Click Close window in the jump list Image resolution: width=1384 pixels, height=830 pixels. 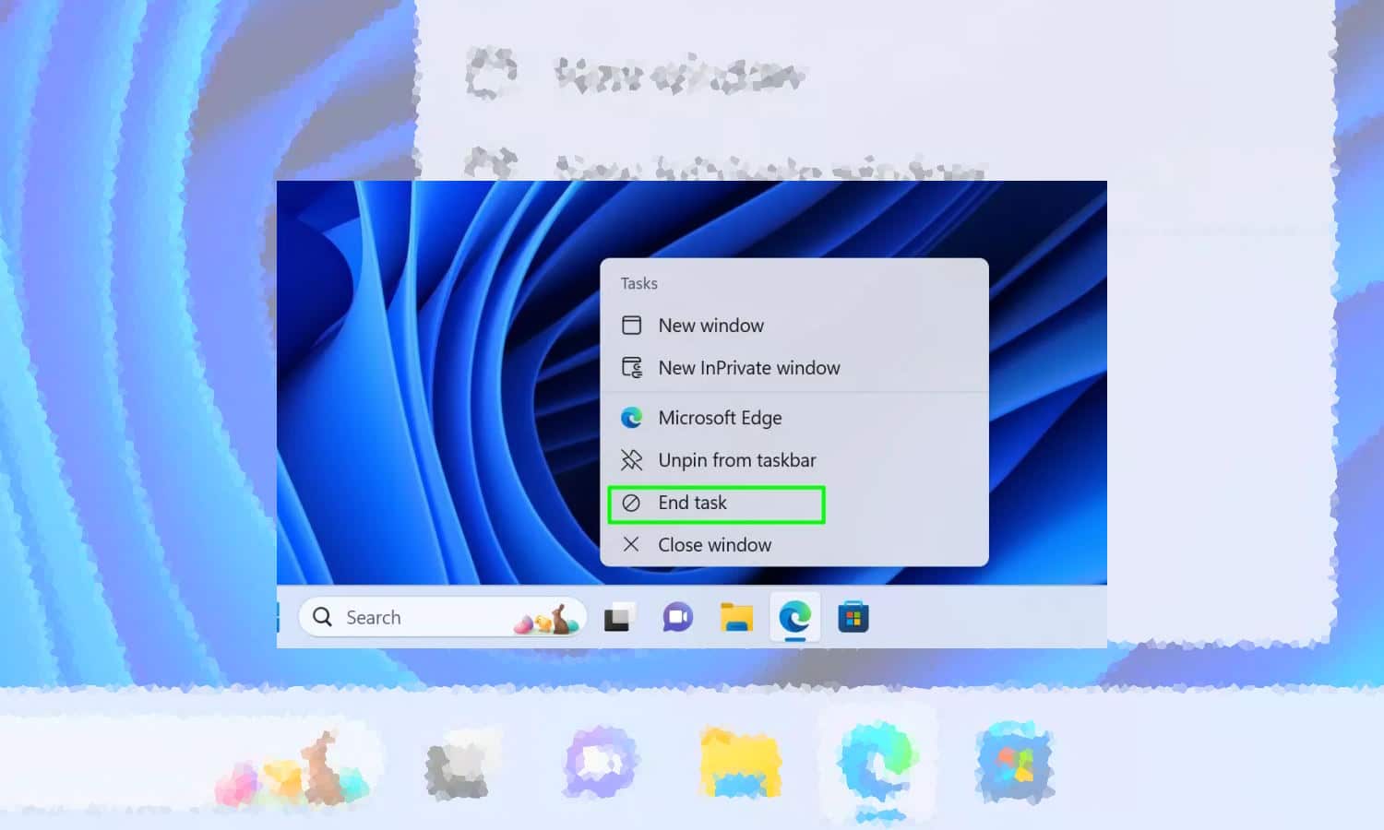[x=714, y=545]
